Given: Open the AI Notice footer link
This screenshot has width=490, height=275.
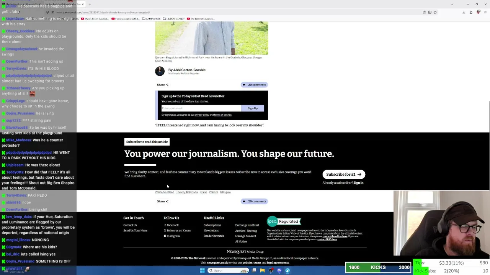Looking at the screenshot, I should coord(241,241).
